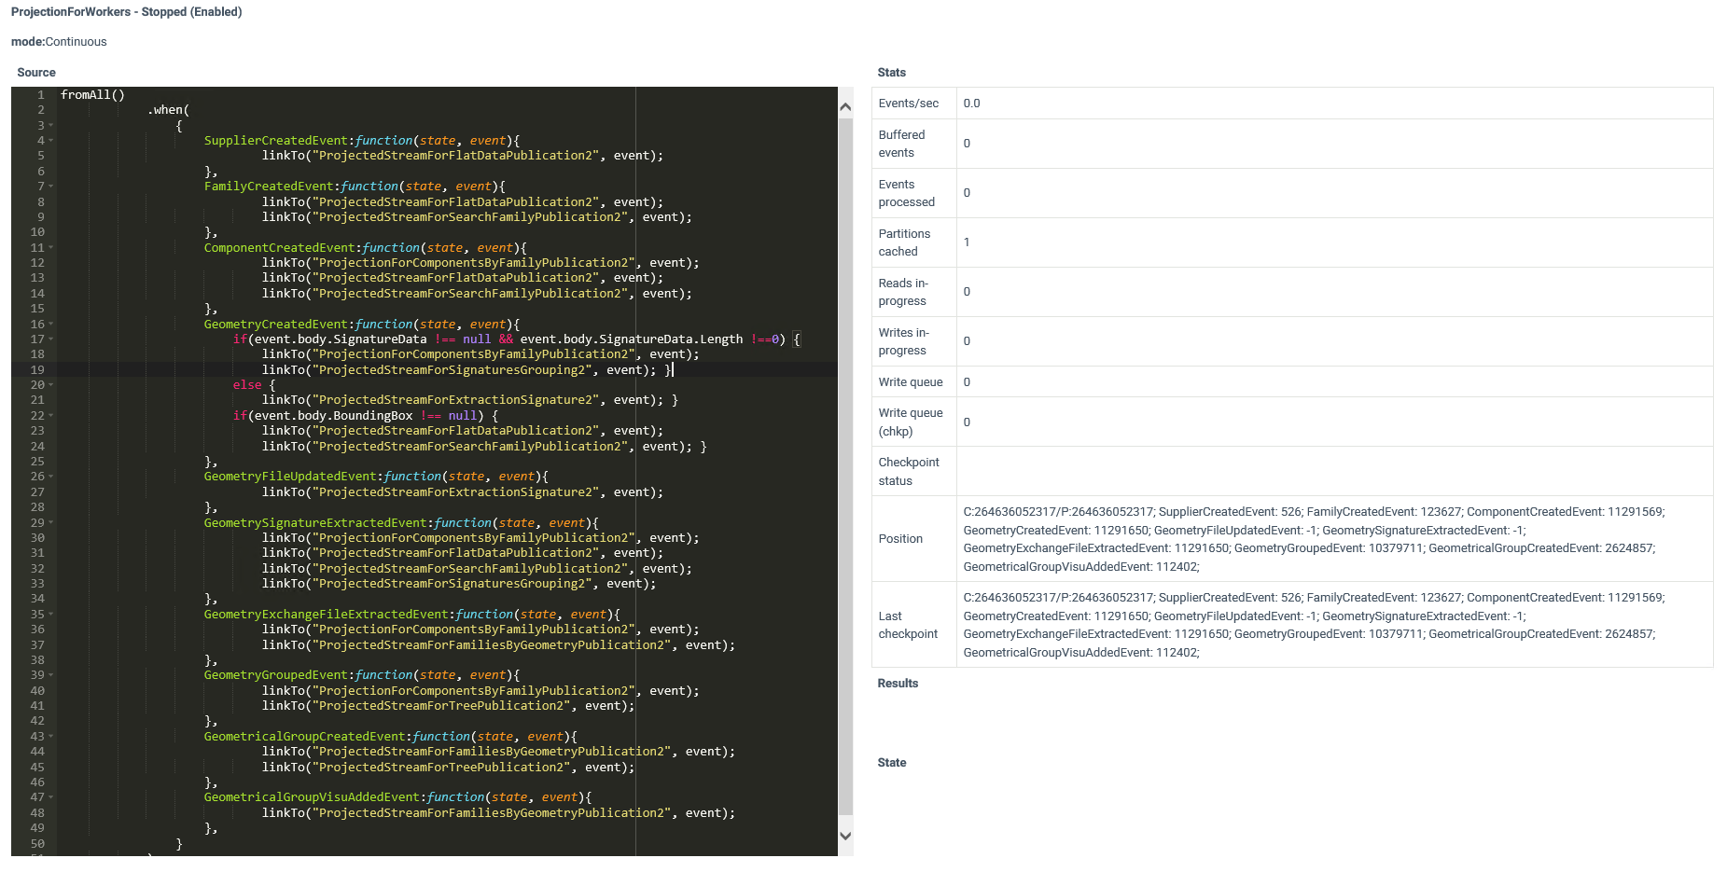Click the Events processed row label
The width and height of the screenshot is (1727, 872).
coord(907,193)
